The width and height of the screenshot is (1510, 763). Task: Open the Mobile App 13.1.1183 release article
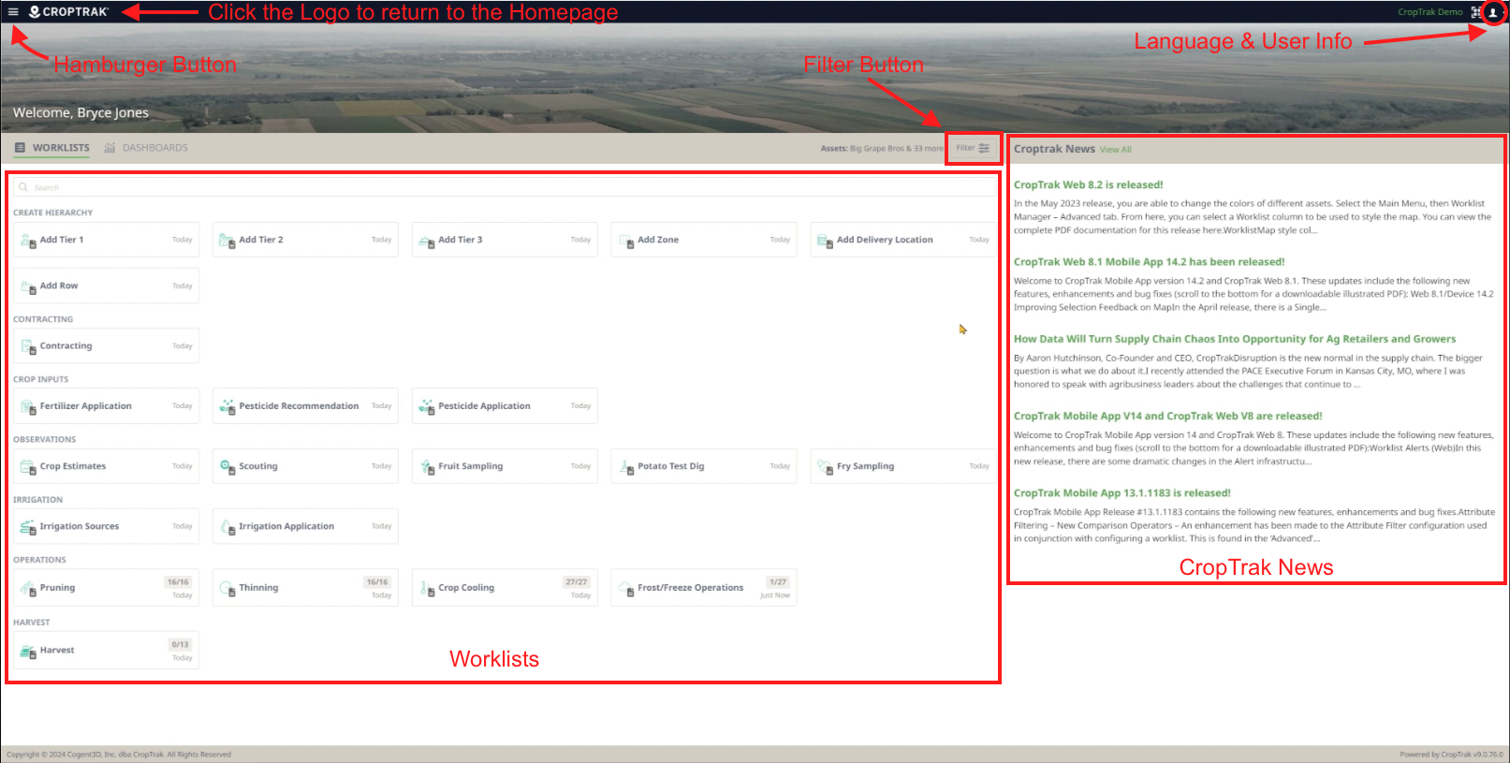1122,493
